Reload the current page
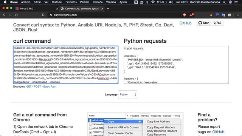 click(x=16, y=15)
